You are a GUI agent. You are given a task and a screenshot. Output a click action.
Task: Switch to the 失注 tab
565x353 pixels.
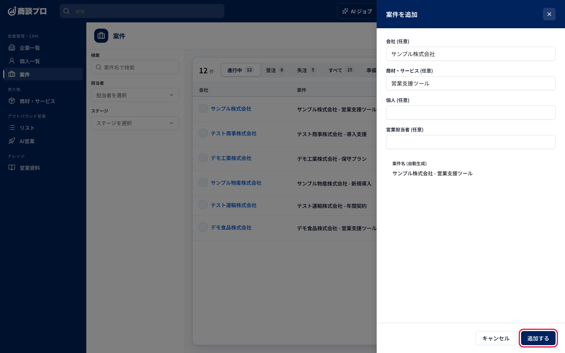pyautogui.click(x=306, y=70)
